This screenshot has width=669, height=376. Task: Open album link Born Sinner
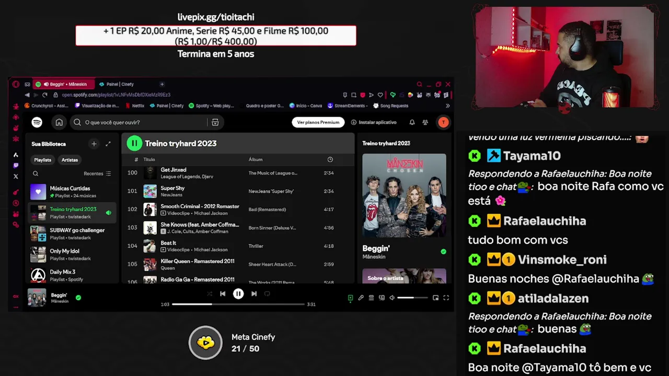click(272, 228)
